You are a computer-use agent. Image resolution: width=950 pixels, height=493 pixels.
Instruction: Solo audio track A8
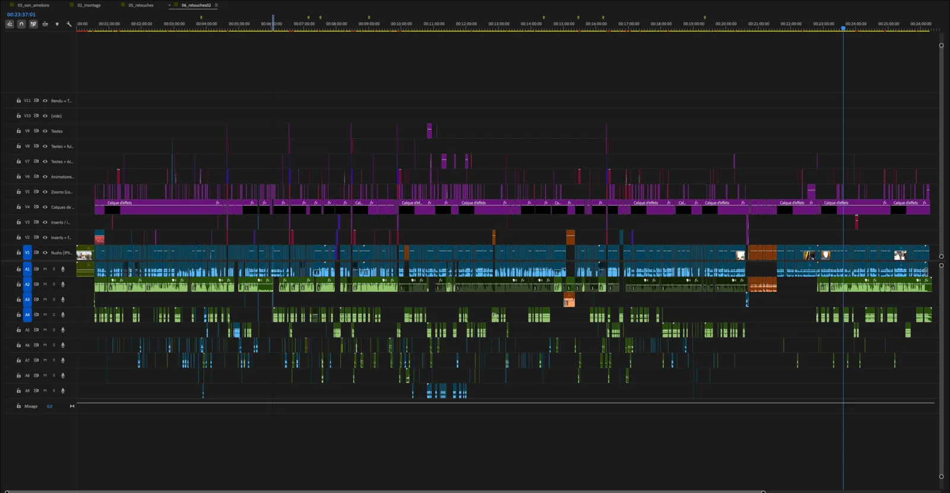coord(53,376)
